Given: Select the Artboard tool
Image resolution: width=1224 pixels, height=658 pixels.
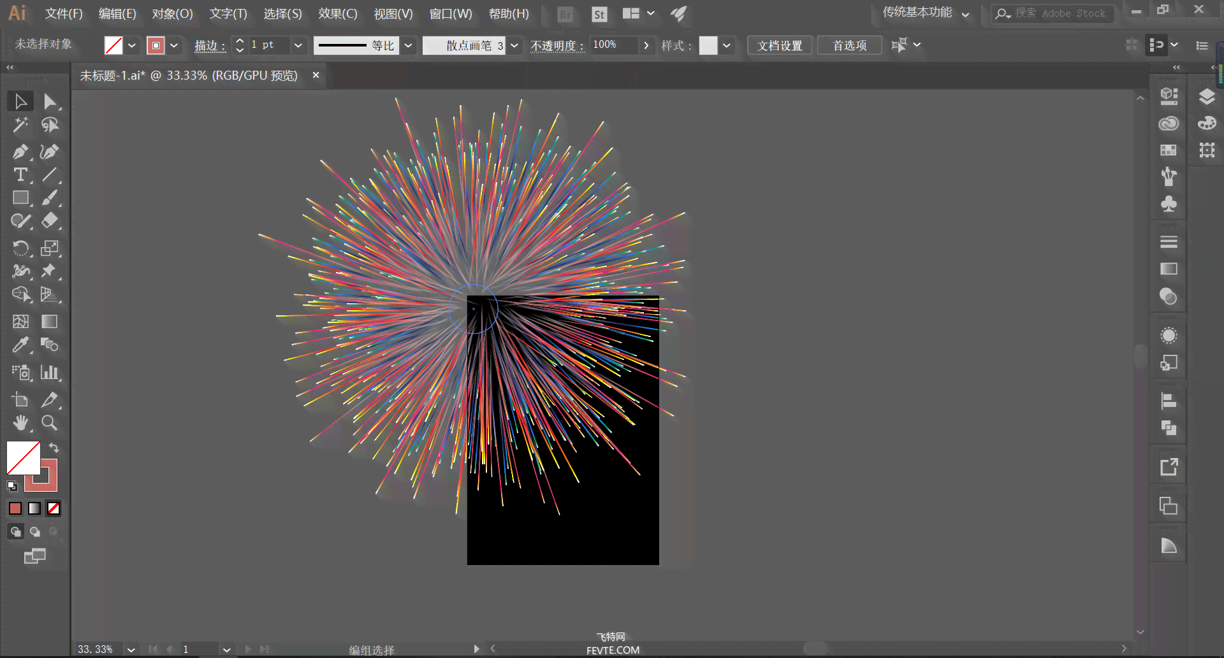Looking at the screenshot, I should 20,399.
